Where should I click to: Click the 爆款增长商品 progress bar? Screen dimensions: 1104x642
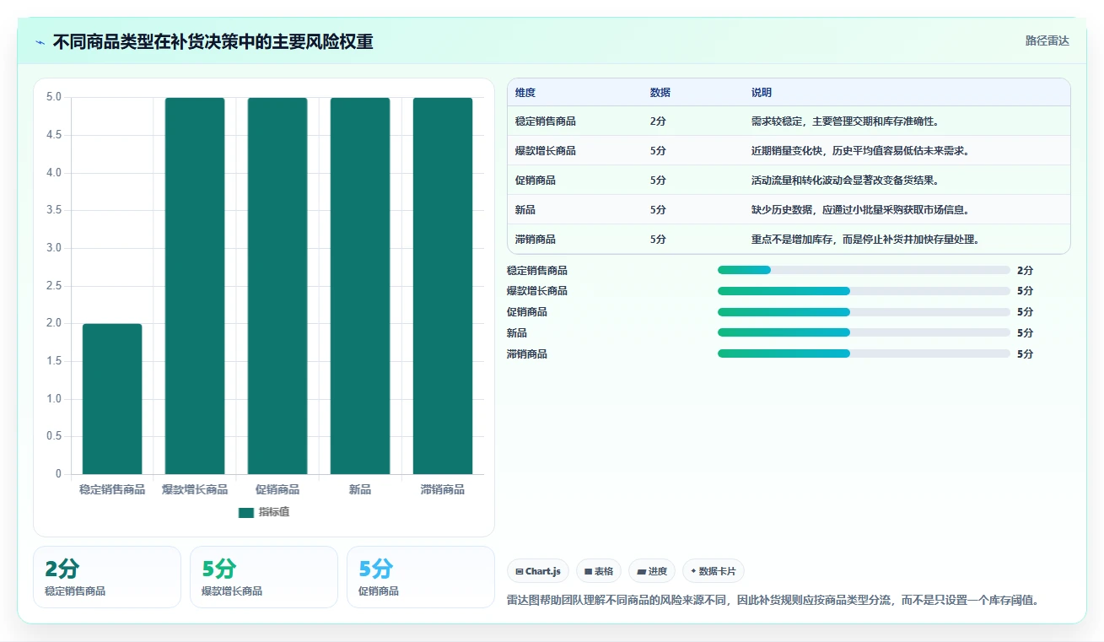[864, 291]
